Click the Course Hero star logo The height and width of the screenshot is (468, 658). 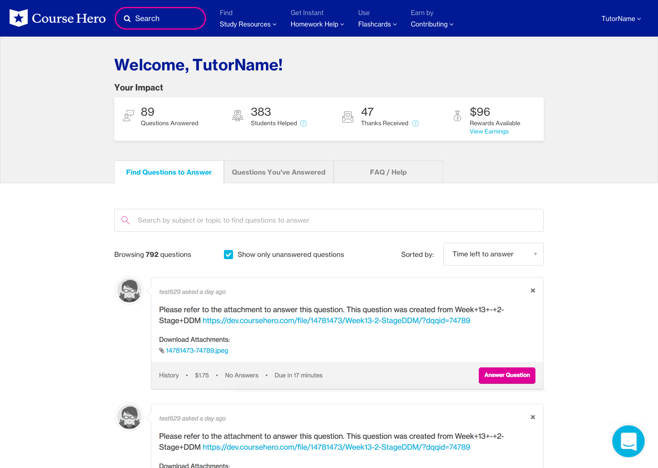pyautogui.click(x=19, y=18)
